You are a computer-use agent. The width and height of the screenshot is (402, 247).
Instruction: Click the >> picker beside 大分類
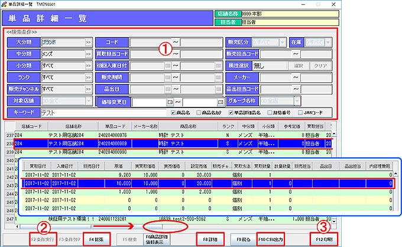click(88, 43)
